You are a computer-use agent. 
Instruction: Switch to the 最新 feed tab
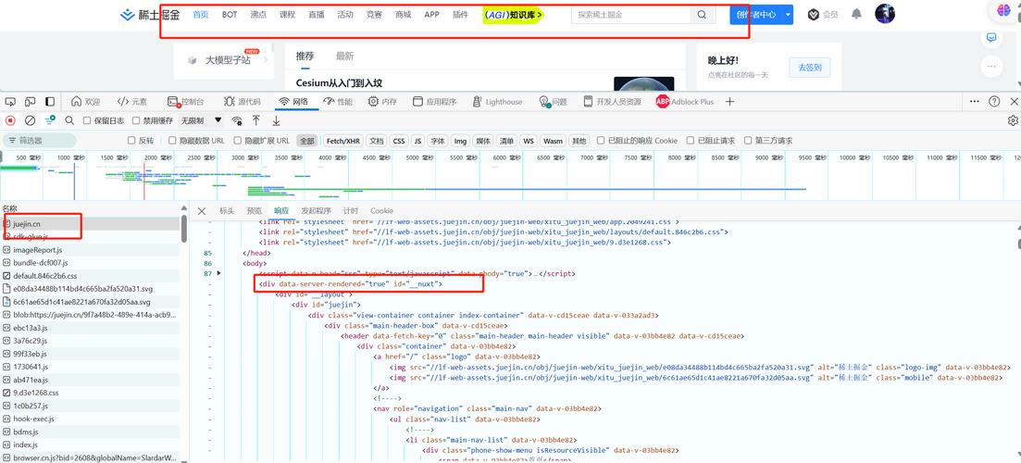click(344, 56)
